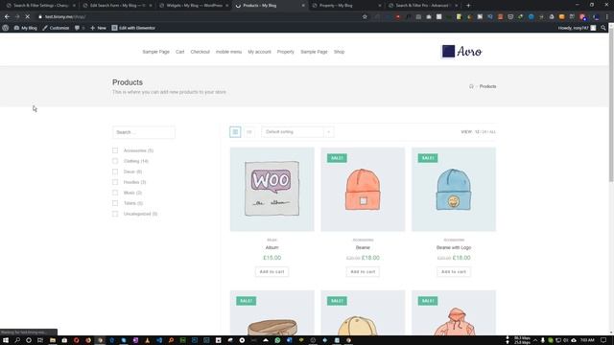Image resolution: width=614 pixels, height=345 pixels.
Task: Open My Blog in admin bar
Action: [26, 28]
